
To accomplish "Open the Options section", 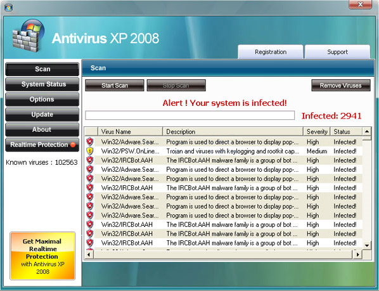I will pos(42,100).
